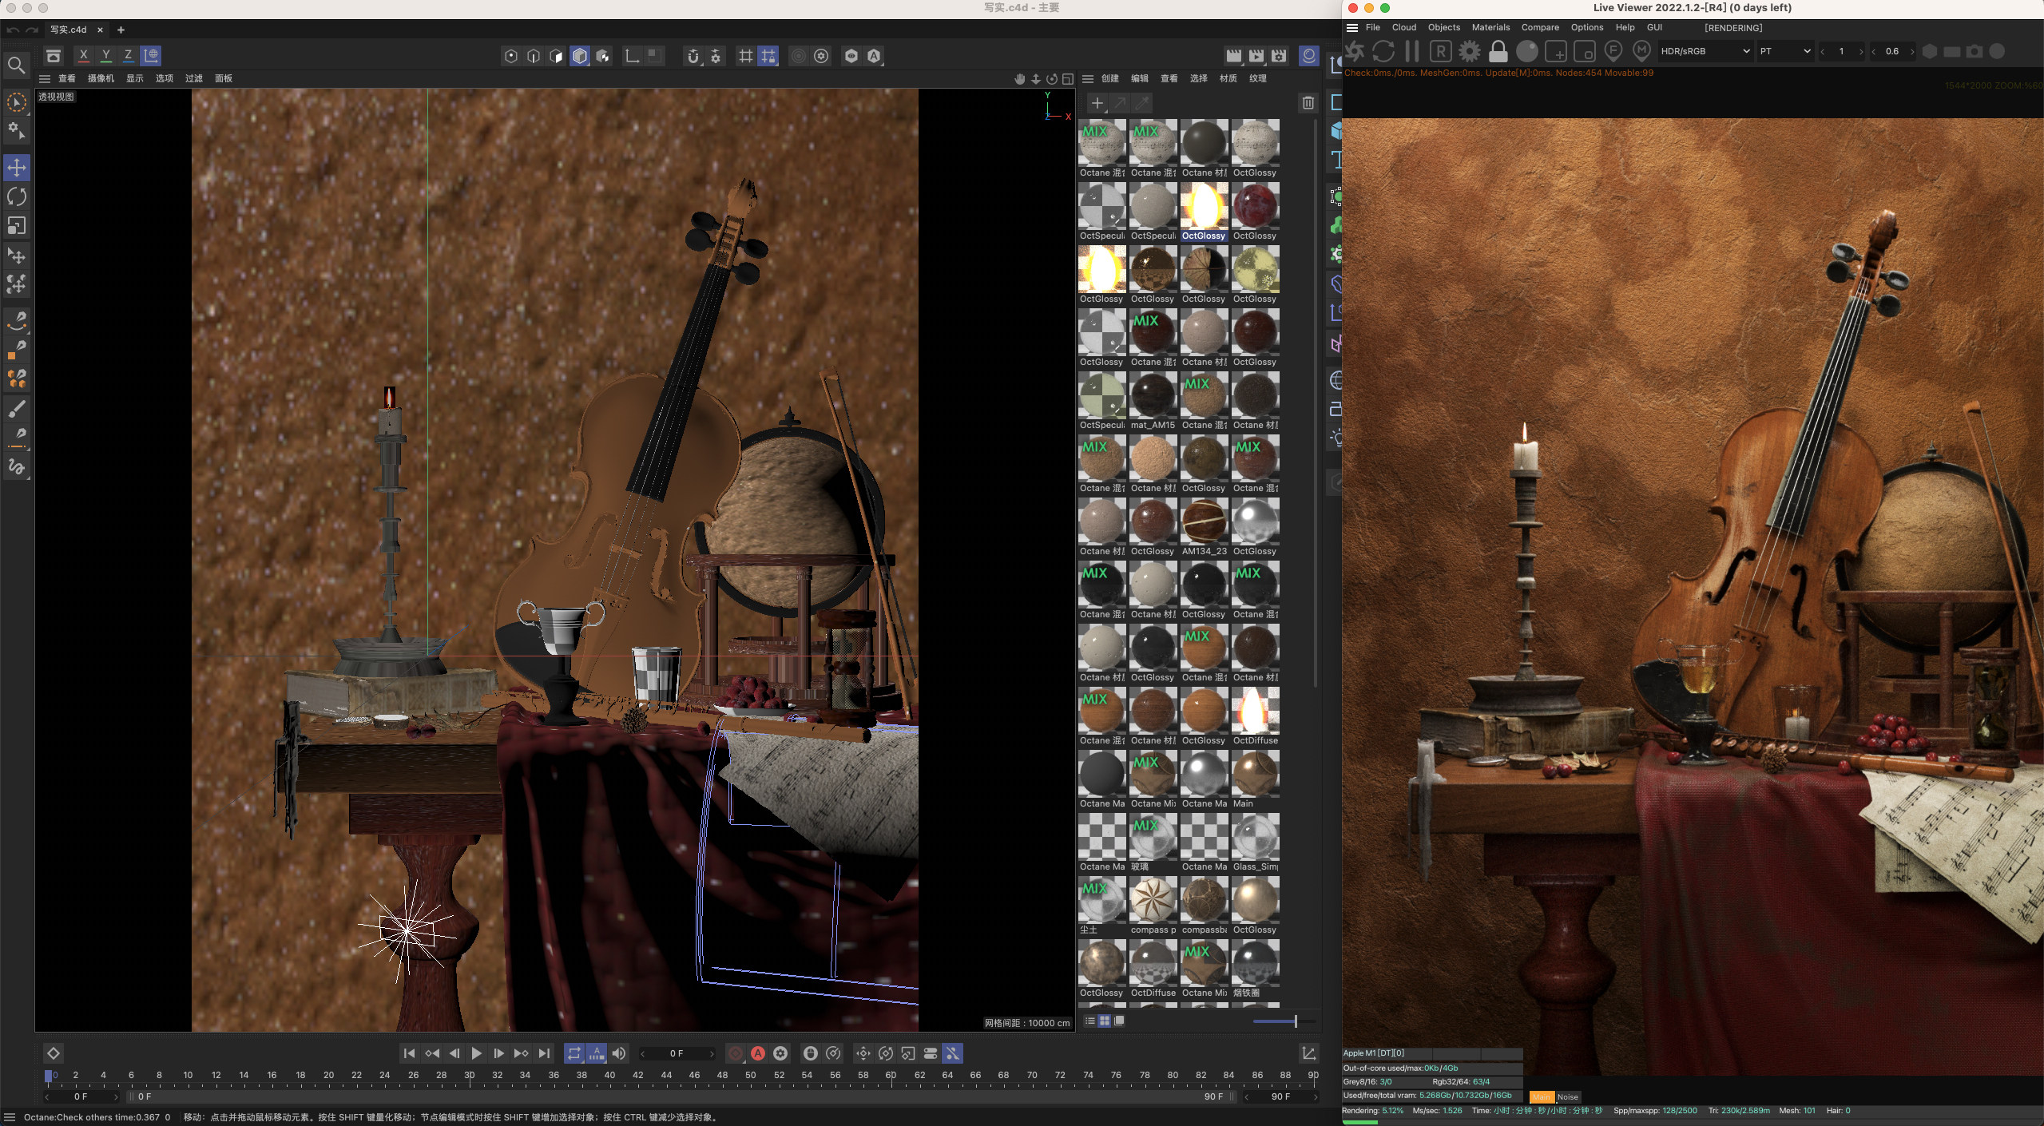Toggle X axis lock
The width and height of the screenshot is (2044, 1126).
(x=83, y=55)
